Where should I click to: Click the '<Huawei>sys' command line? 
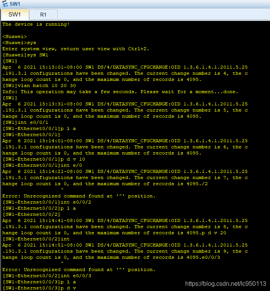click(x=19, y=43)
